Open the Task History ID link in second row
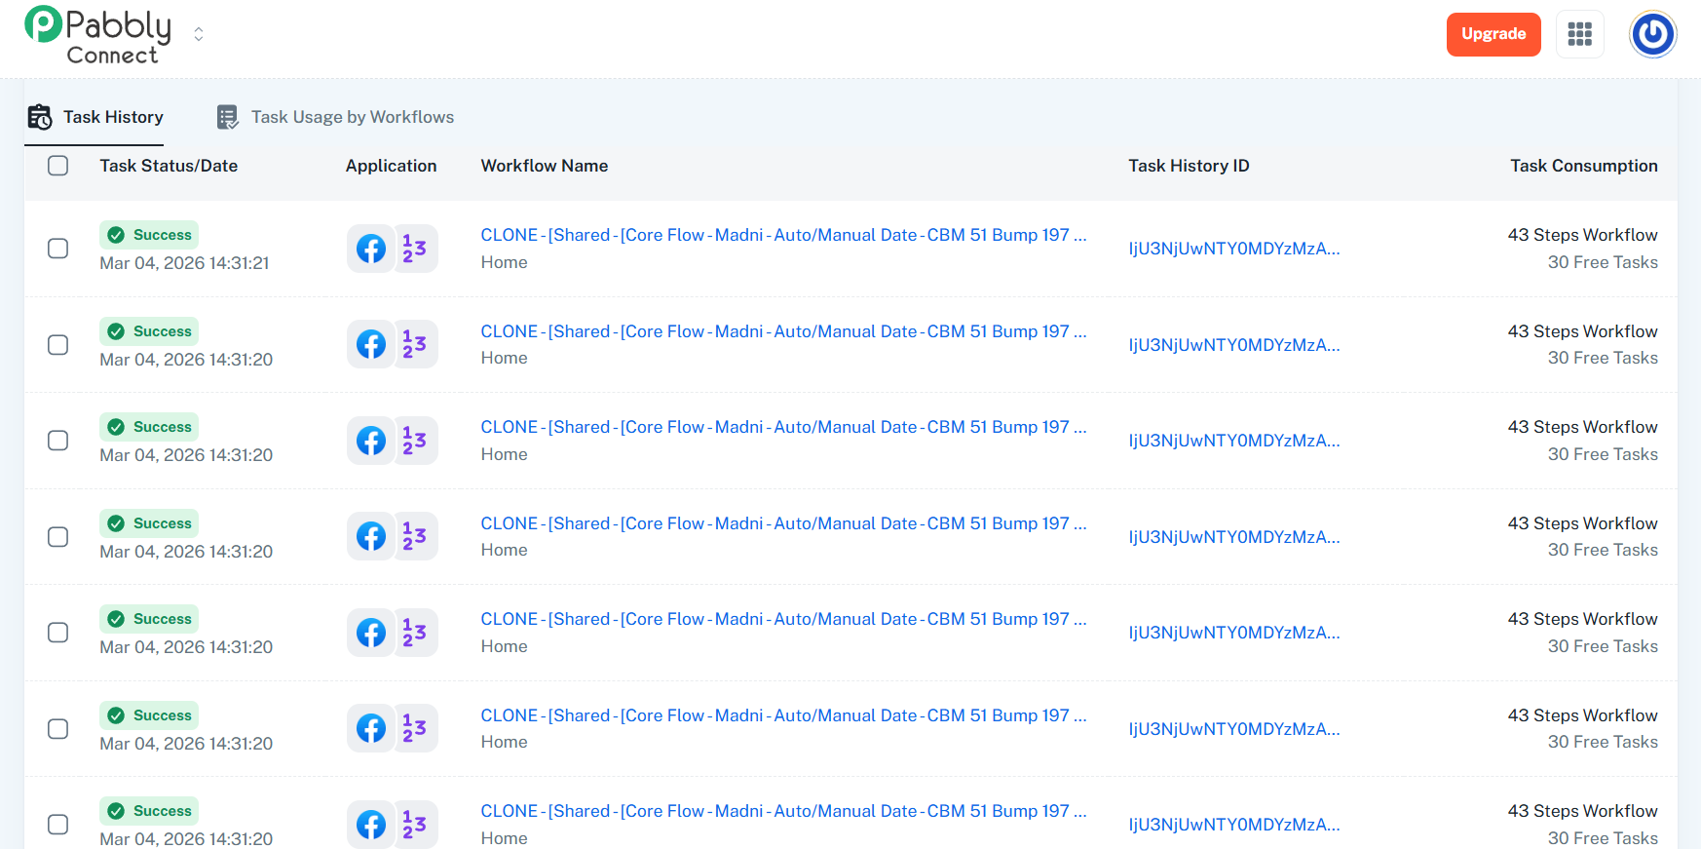This screenshot has width=1701, height=849. [1233, 345]
